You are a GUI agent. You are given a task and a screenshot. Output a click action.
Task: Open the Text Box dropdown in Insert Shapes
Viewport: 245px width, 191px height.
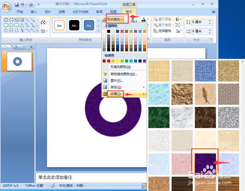(44, 31)
